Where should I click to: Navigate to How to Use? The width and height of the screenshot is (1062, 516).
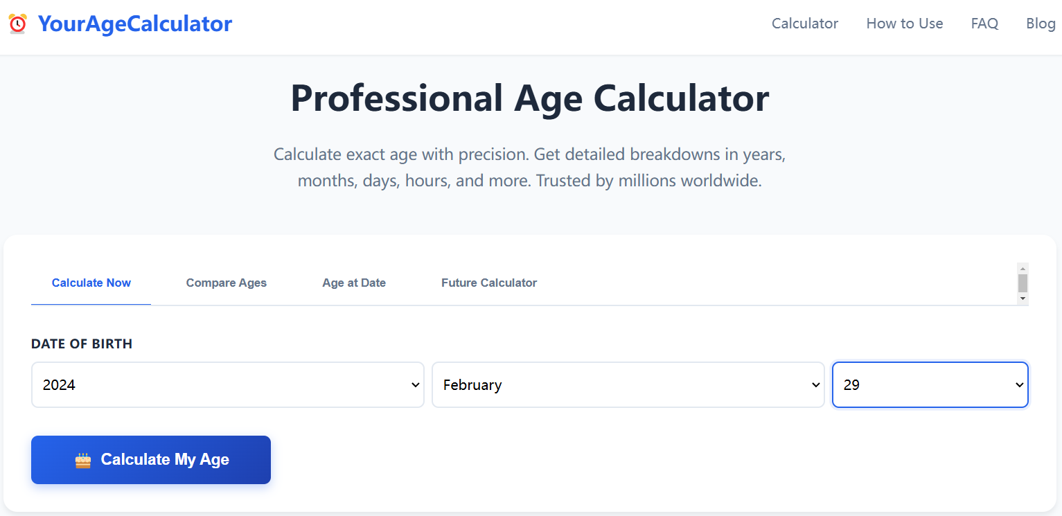coord(904,23)
